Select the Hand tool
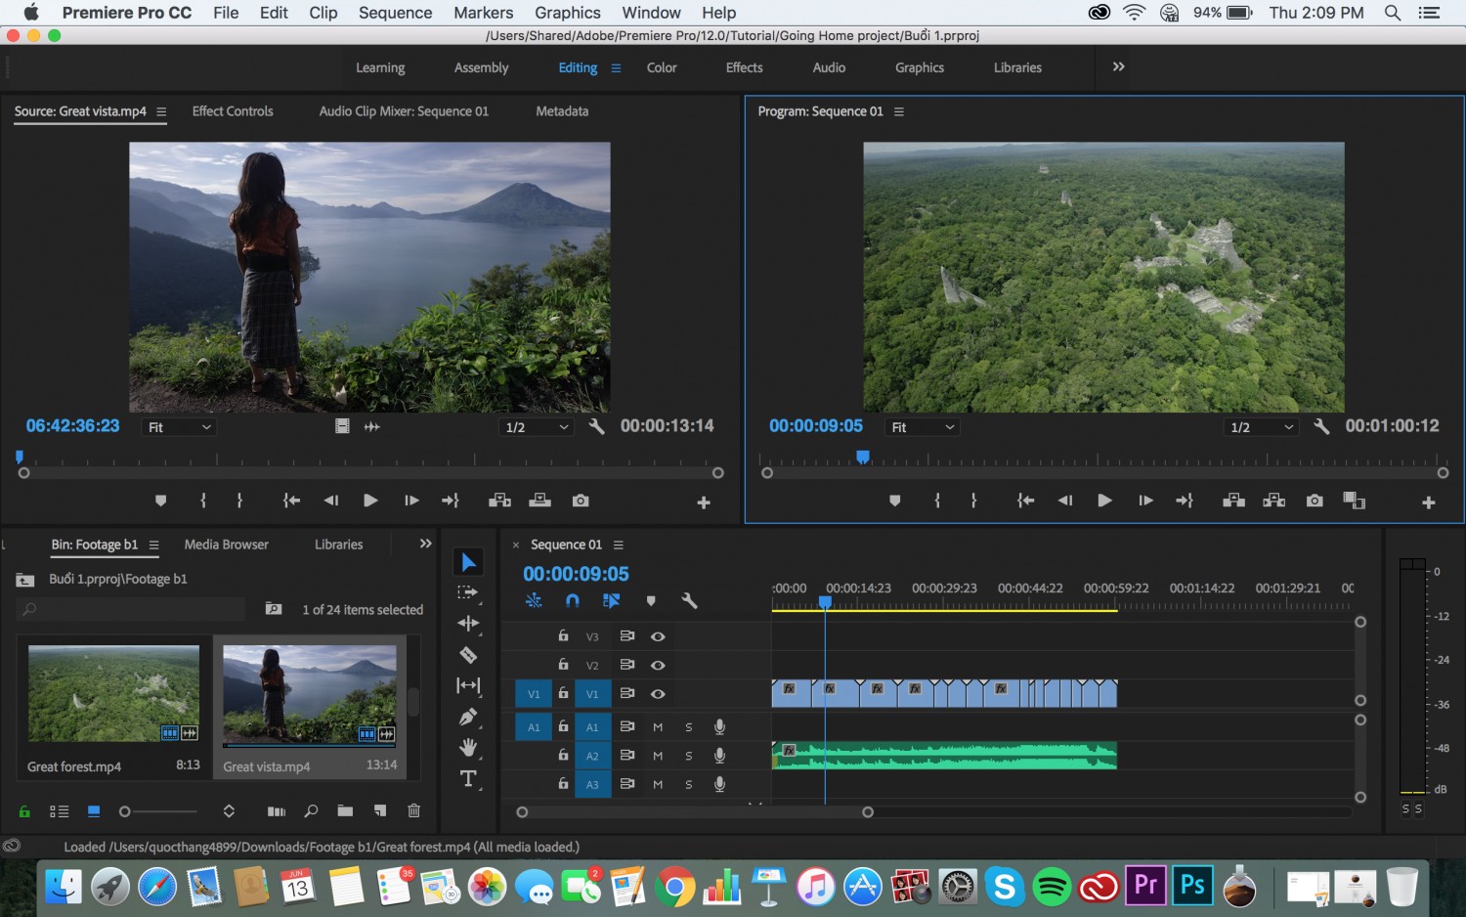1466x917 pixels. [x=469, y=748]
